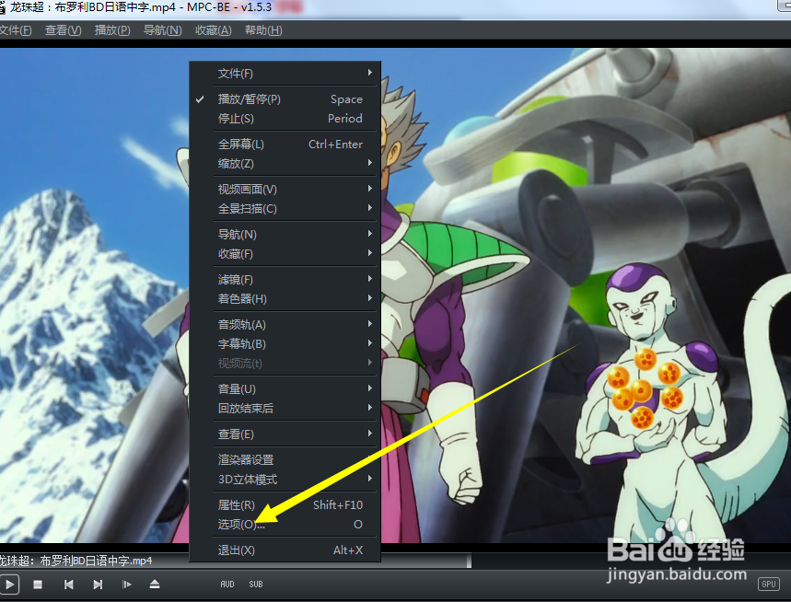Expand the 缩放(Z) submenu

click(285, 163)
